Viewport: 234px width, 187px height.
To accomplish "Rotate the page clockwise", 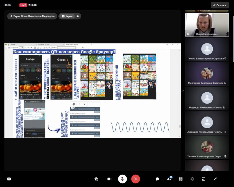I will pyautogui.click(x=43, y=47).
